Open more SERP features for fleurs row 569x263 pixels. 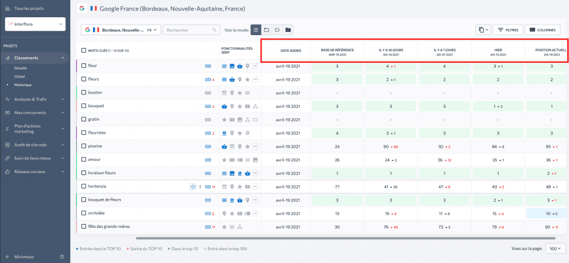coord(256,79)
